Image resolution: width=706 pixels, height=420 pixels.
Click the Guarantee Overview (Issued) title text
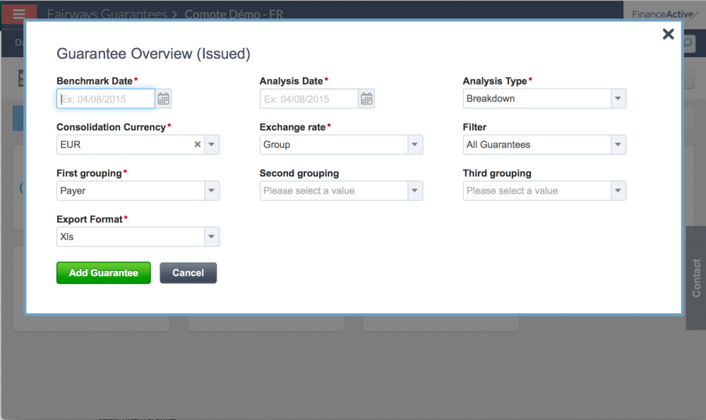coord(153,54)
